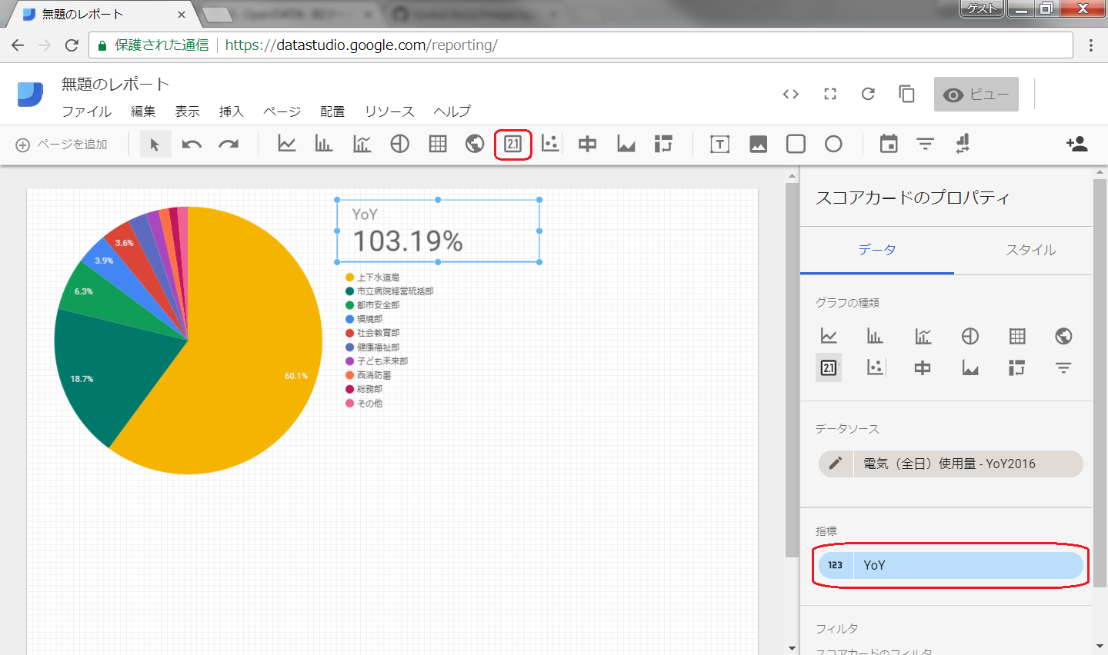Change chart type to time series in panel
Image resolution: width=1108 pixels, height=655 pixels.
click(829, 336)
